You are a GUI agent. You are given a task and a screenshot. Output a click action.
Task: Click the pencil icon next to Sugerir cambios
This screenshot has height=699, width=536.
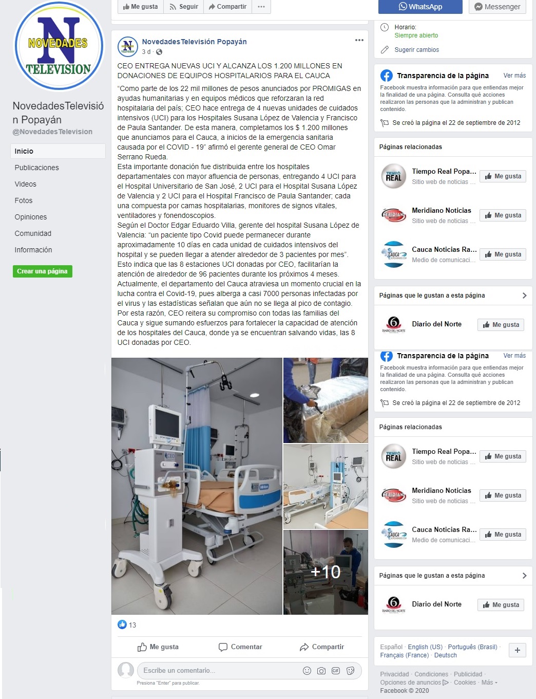click(x=385, y=50)
